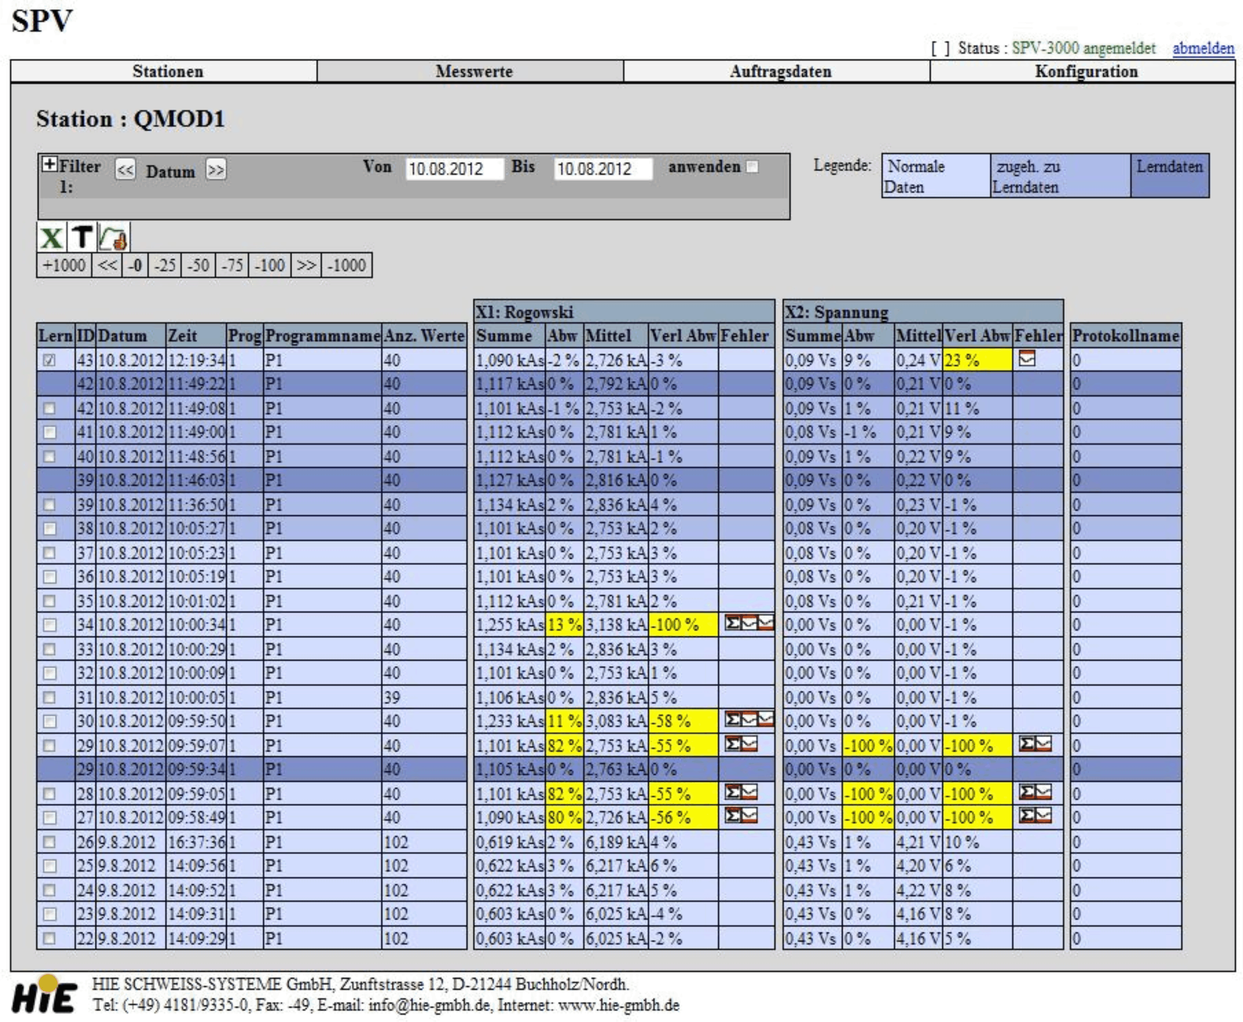The image size is (1243, 1022).
Task: Click the text export T icon
Action: coord(82,238)
